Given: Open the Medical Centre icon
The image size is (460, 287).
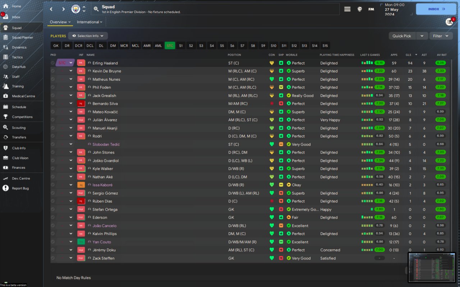Looking at the screenshot, I should [5, 96].
